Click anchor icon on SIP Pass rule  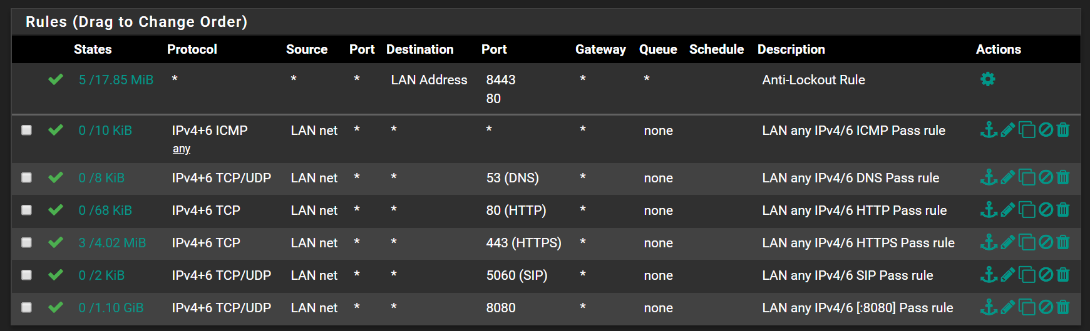[989, 275]
